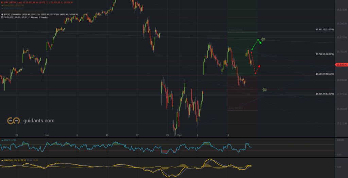Click price axis label 15.500,00
Viewport: 348px width, 178px height.
pos(342,80)
